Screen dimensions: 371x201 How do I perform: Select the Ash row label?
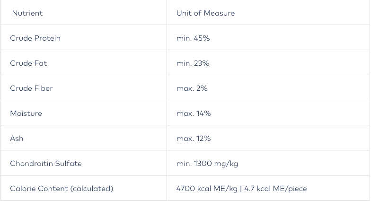click(x=17, y=139)
